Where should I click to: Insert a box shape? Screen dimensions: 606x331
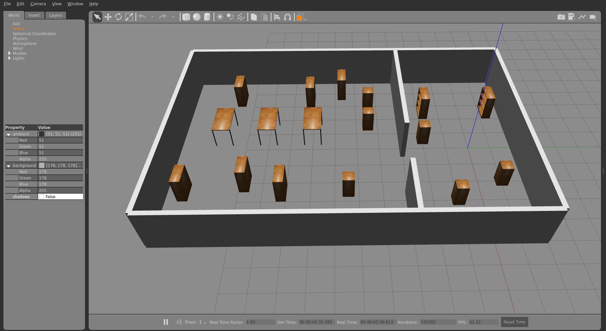(186, 17)
